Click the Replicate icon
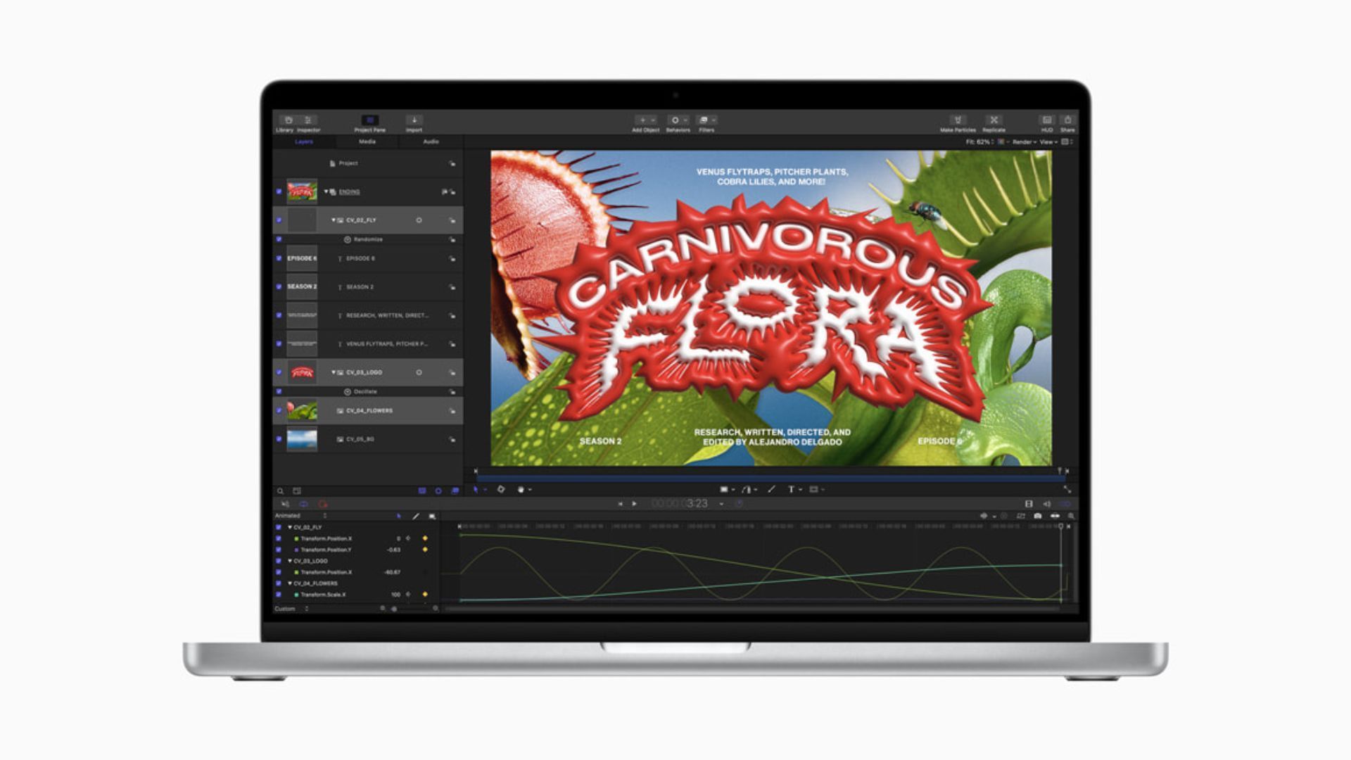The image size is (1351, 760). click(994, 120)
